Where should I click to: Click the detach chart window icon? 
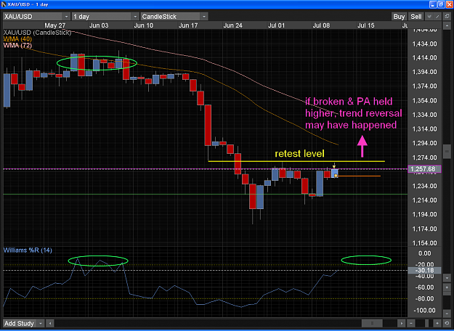(447, 17)
